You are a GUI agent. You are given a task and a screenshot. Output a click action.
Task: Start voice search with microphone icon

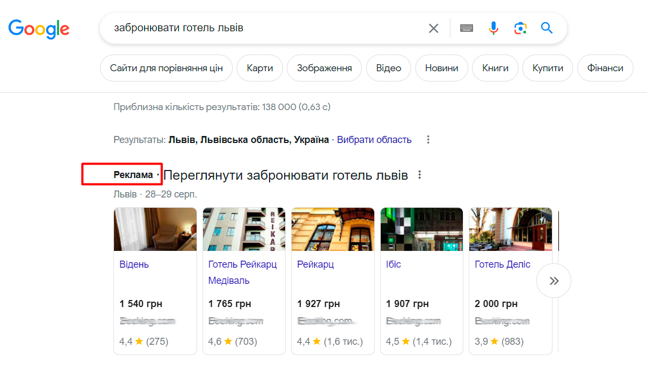[x=493, y=28]
